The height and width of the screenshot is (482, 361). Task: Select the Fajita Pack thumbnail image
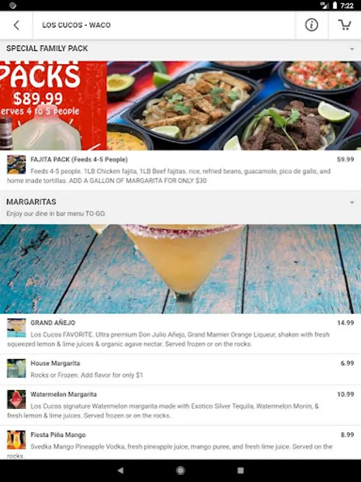16,164
